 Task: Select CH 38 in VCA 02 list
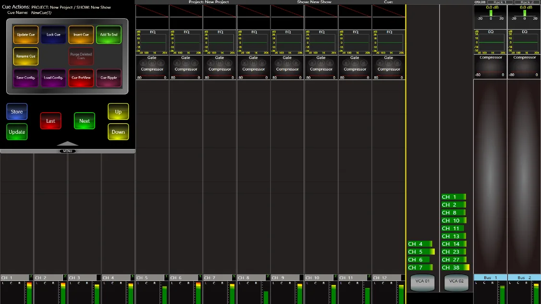(x=455, y=268)
